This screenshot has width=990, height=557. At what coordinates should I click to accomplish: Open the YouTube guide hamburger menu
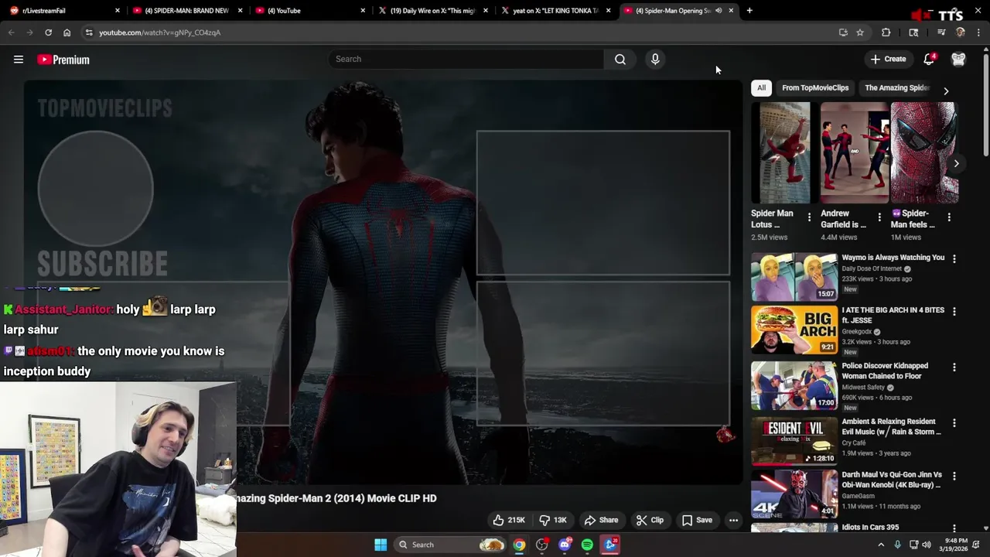click(19, 60)
